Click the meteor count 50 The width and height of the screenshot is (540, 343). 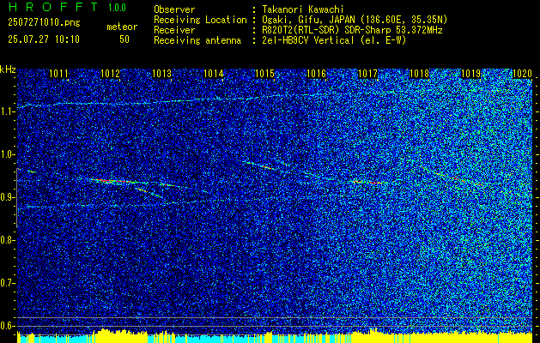[124, 39]
